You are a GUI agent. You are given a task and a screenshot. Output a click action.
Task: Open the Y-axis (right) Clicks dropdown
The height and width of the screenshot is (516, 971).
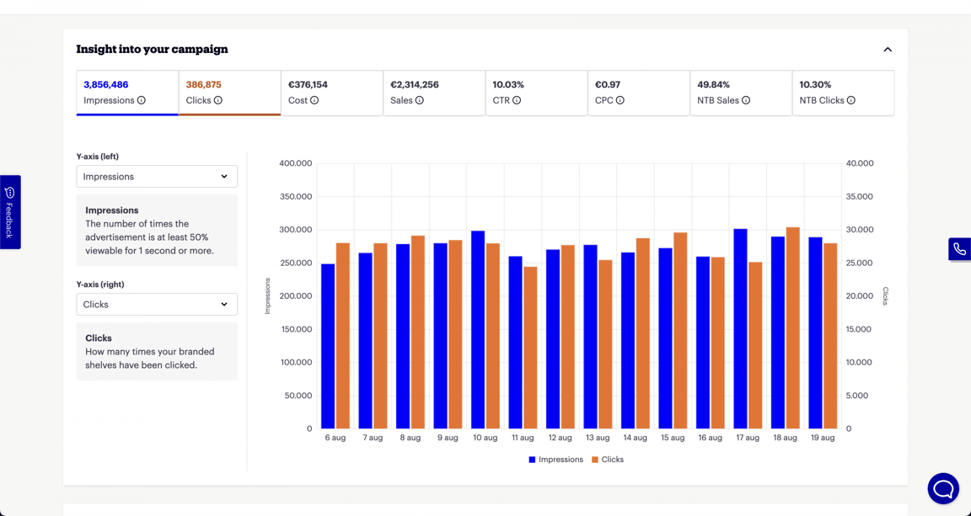tap(157, 305)
